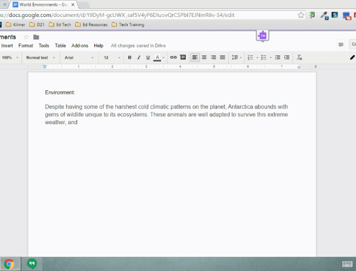The height and width of the screenshot is (271, 356).
Task: Click the insert link icon
Action: (173, 58)
